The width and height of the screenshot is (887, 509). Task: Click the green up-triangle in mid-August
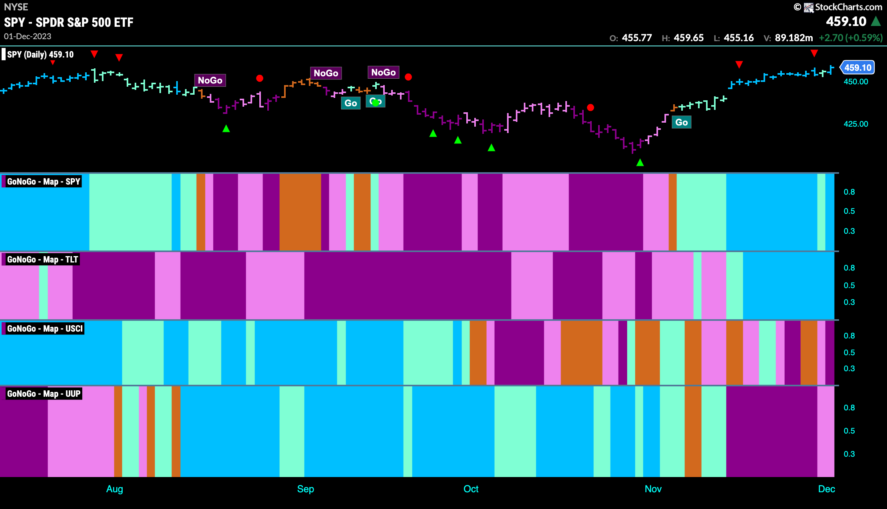click(x=226, y=128)
